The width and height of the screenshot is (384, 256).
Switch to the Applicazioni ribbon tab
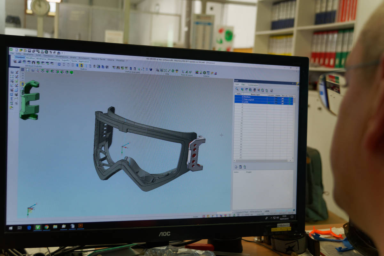(84, 62)
